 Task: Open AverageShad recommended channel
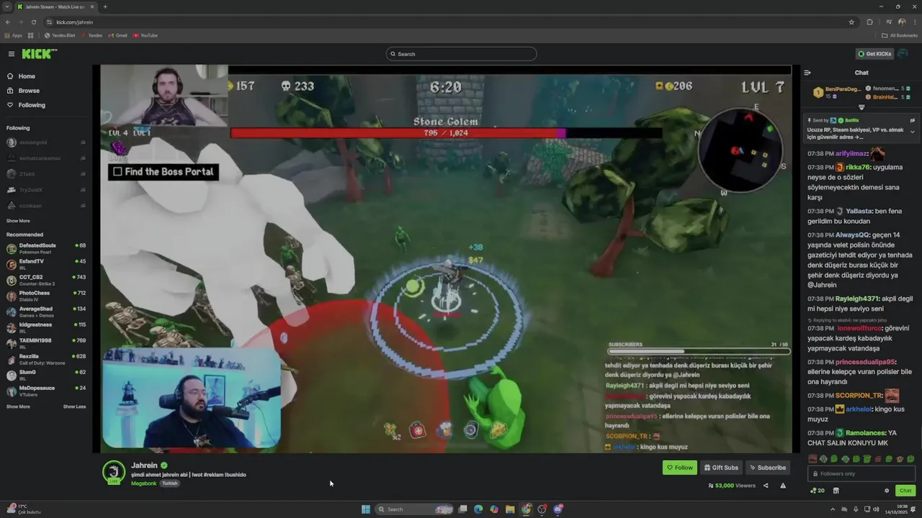tap(46, 312)
